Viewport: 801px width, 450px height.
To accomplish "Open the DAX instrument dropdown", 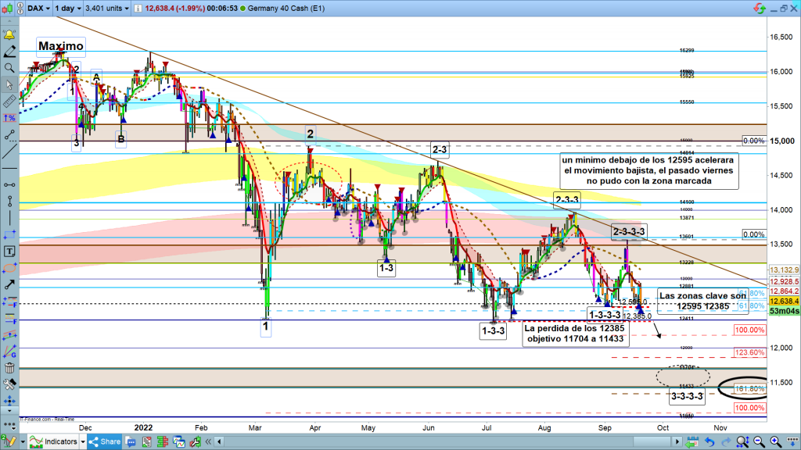I will pyautogui.click(x=38, y=9).
